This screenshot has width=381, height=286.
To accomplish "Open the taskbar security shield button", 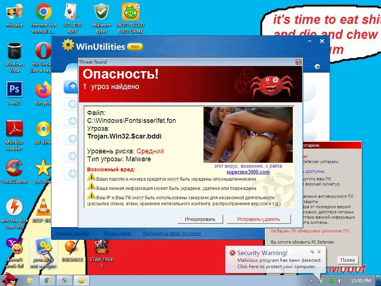I will 64,281.
